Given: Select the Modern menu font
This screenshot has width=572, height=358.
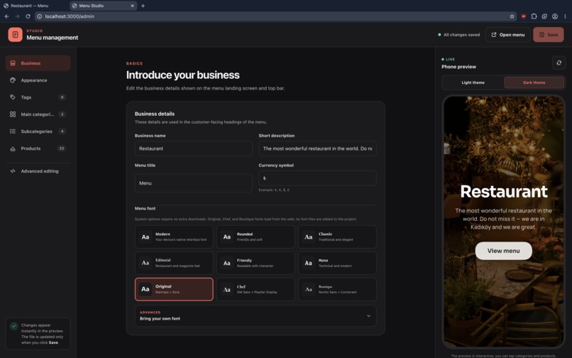Looking at the screenshot, I should [x=174, y=237].
